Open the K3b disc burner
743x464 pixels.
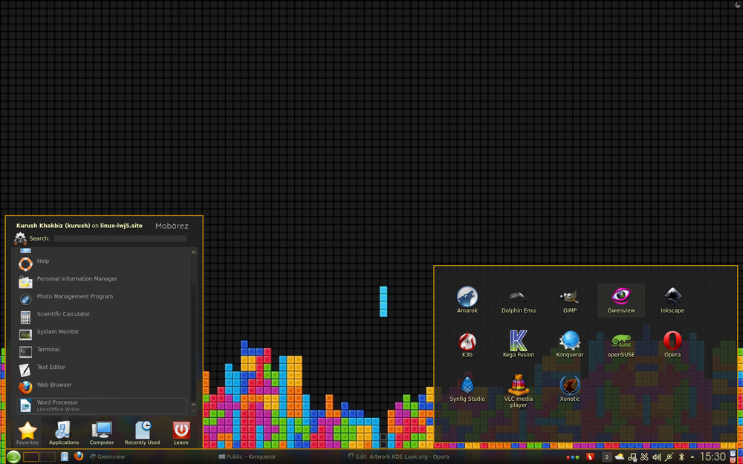pyautogui.click(x=467, y=344)
